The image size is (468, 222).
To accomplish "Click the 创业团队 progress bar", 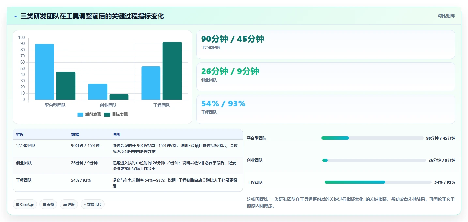I will click(x=374, y=160).
